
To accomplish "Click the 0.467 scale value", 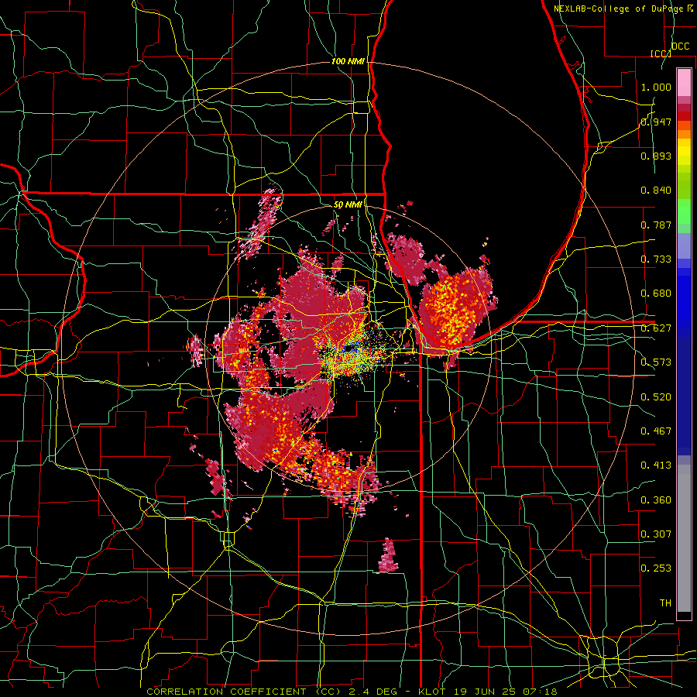I will 656,431.
